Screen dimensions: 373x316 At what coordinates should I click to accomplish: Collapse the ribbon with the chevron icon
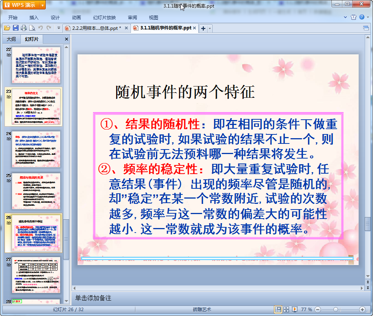[x=345, y=17]
